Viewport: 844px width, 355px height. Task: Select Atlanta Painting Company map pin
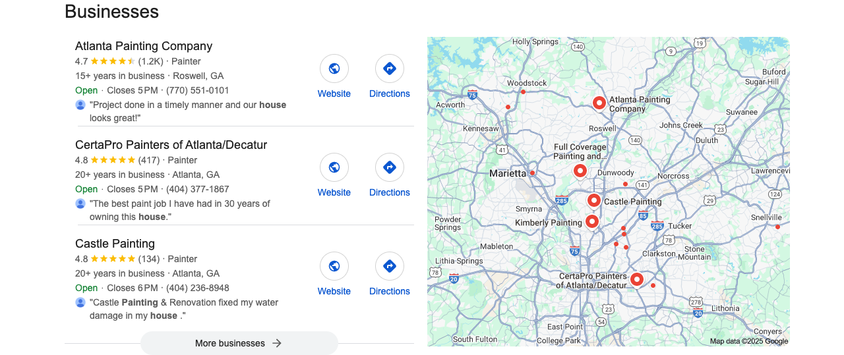[x=599, y=103]
